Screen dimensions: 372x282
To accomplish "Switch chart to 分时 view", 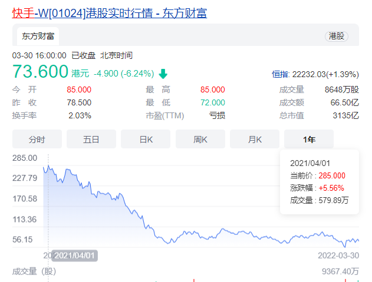I will coord(37,139).
